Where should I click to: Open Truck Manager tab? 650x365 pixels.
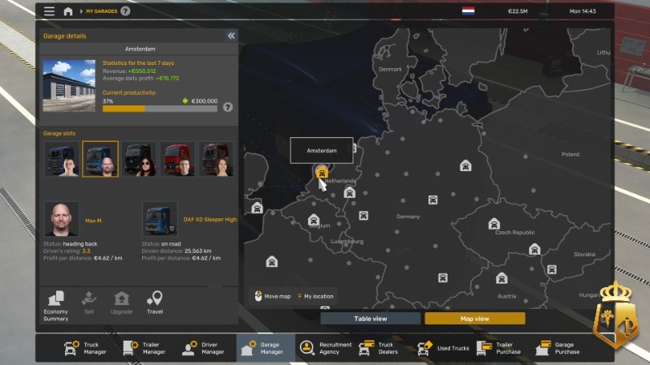pos(85,348)
